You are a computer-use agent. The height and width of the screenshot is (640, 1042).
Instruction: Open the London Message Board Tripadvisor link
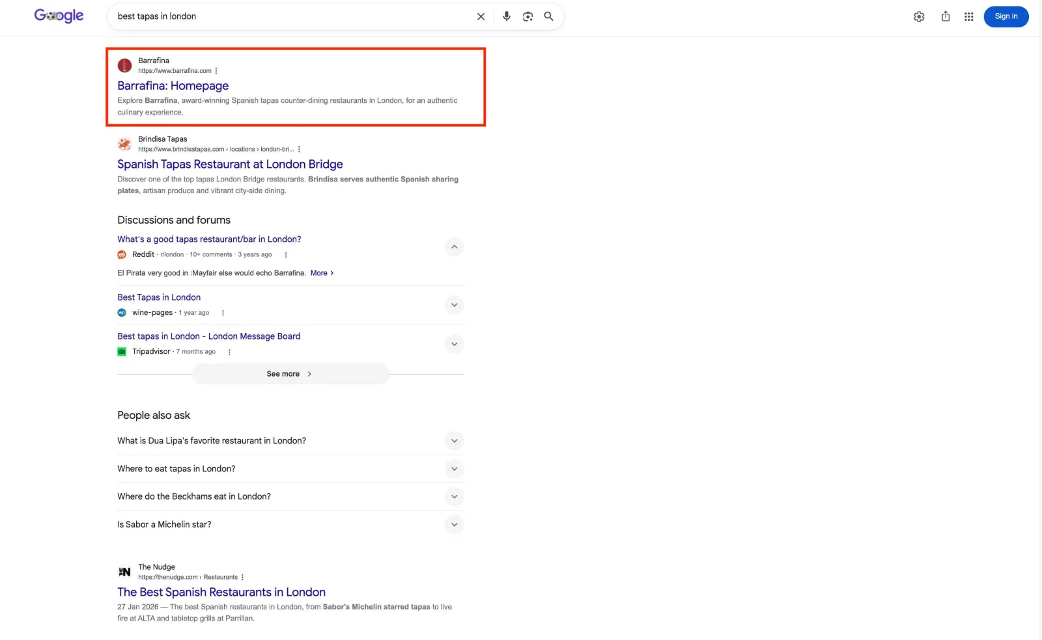209,336
